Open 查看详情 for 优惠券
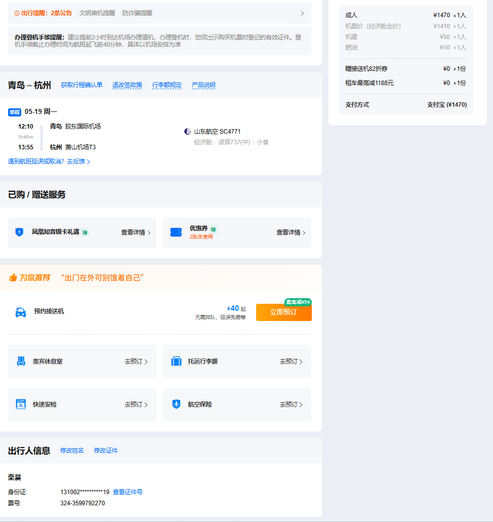Image resolution: width=493 pixels, height=522 pixels. pos(291,232)
